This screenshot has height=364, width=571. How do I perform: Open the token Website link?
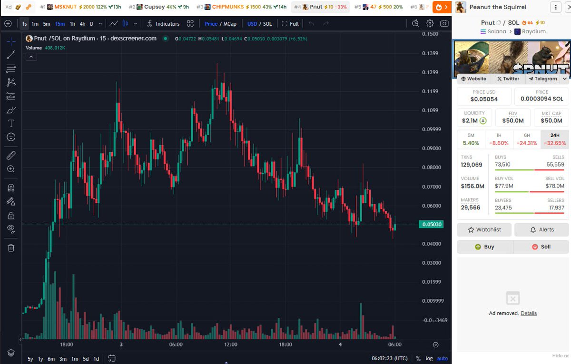473,79
